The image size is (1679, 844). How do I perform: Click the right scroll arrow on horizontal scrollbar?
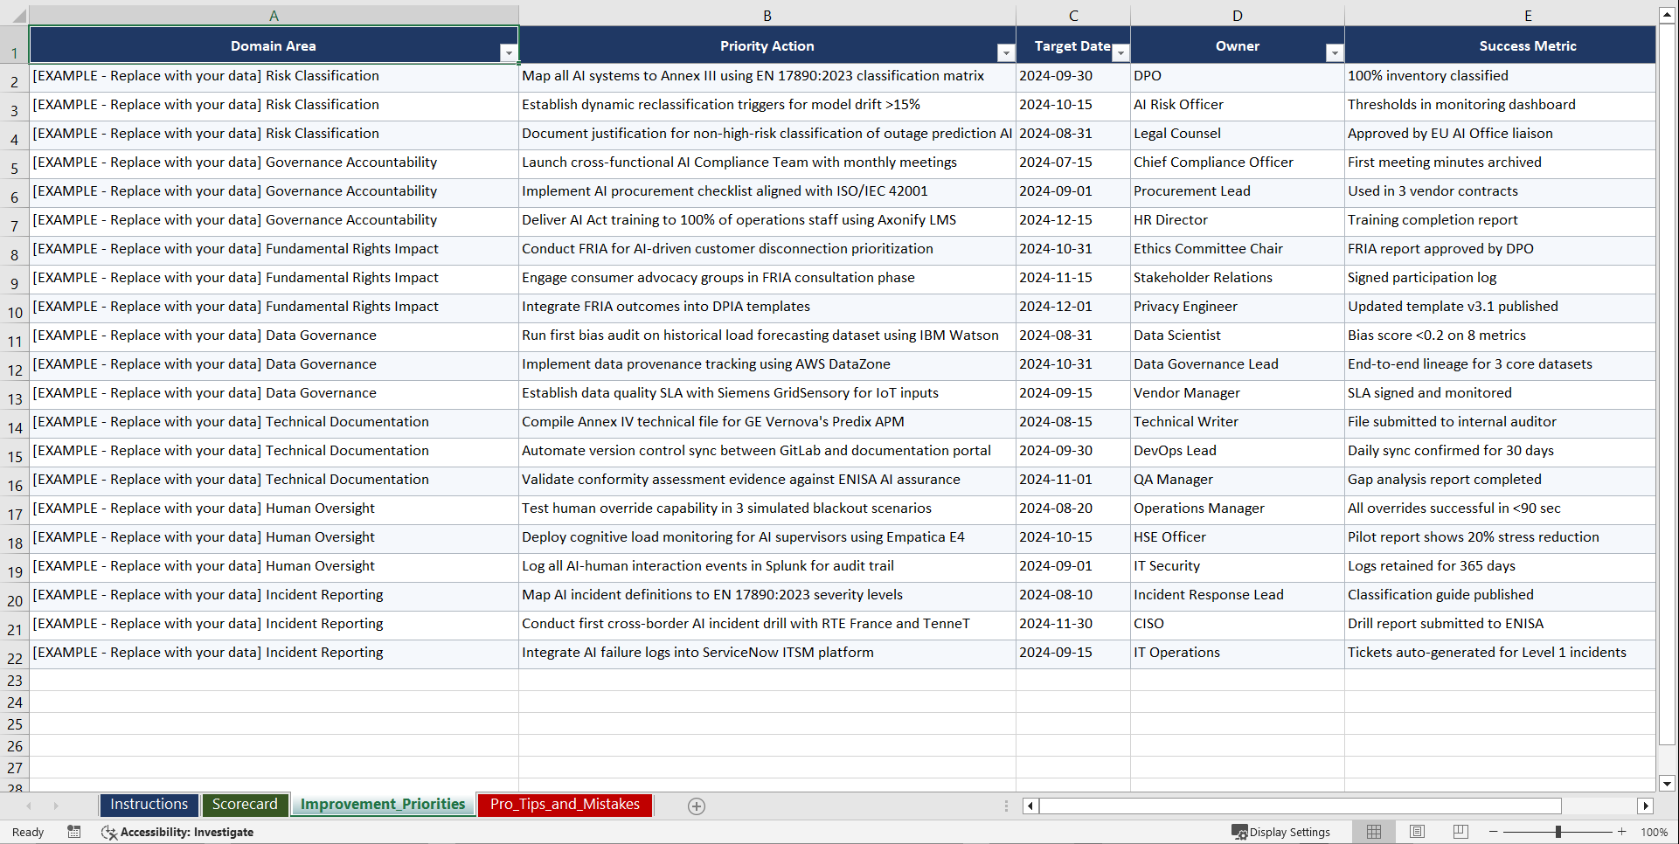(1647, 806)
